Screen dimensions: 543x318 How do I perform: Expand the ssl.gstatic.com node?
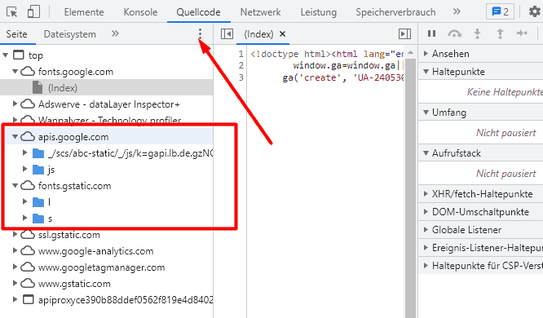[15, 234]
